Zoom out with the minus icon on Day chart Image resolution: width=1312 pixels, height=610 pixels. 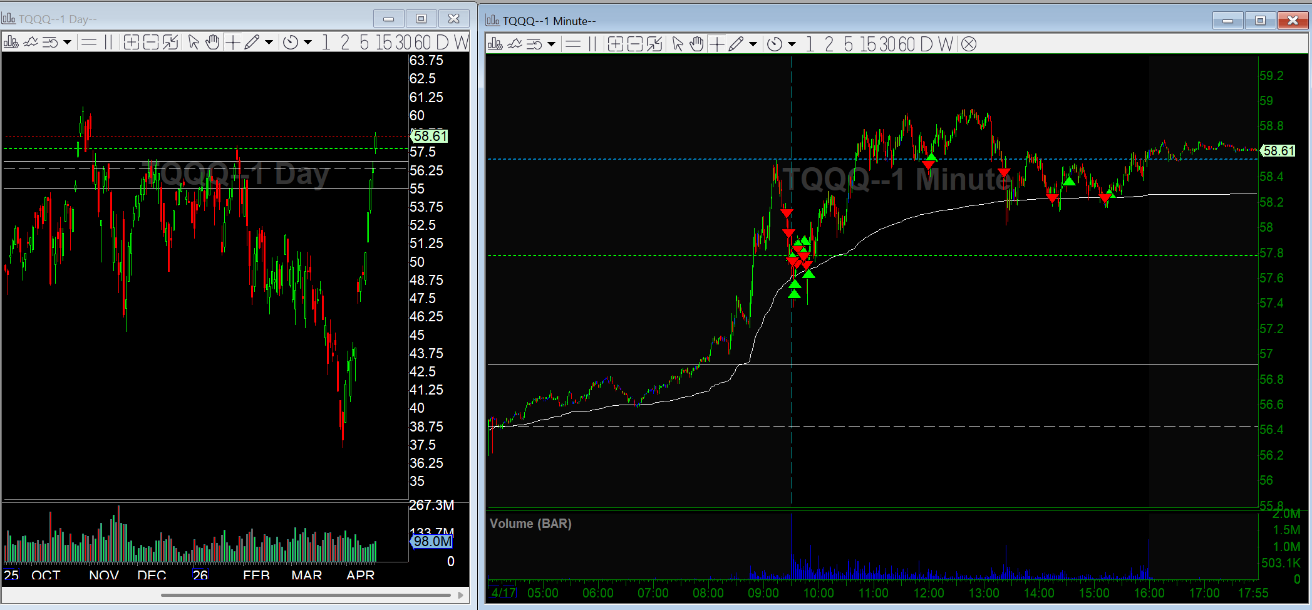click(150, 43)
